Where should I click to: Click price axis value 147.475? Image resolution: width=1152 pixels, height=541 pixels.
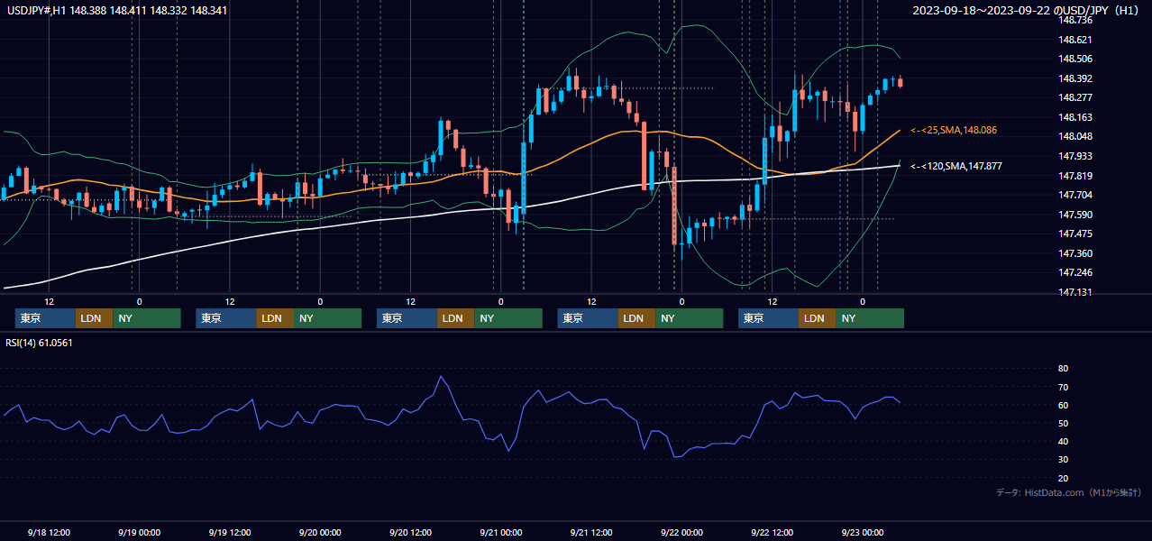coord(1075,234)
